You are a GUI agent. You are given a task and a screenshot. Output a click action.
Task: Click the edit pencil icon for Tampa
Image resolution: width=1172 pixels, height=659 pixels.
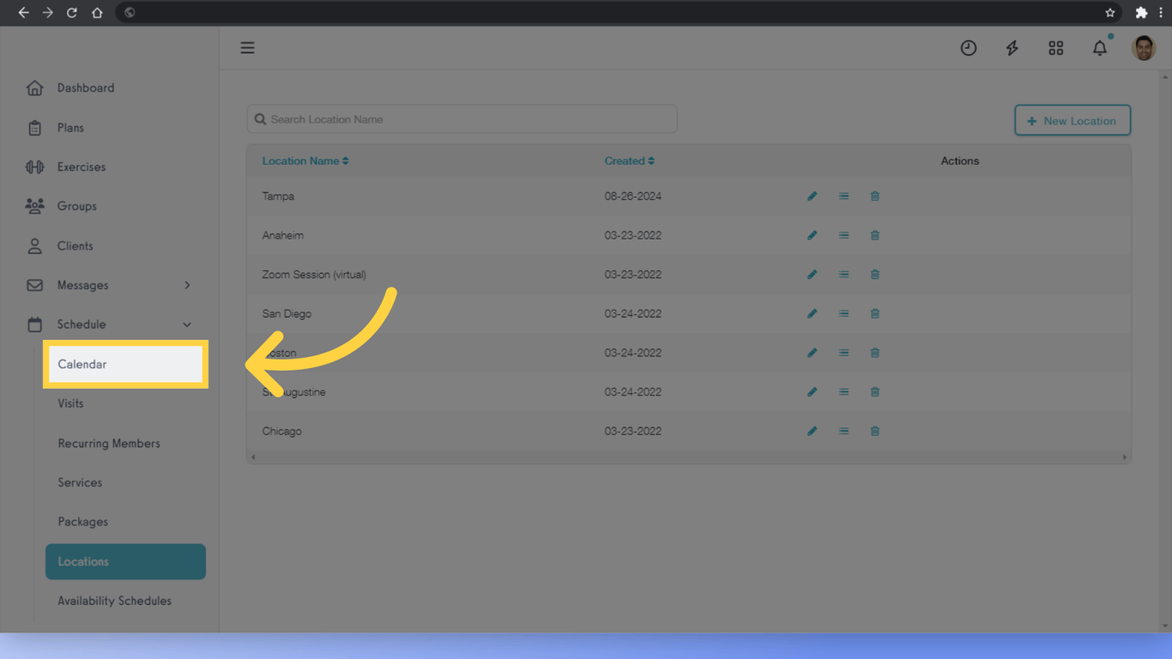tap(812, 196)
